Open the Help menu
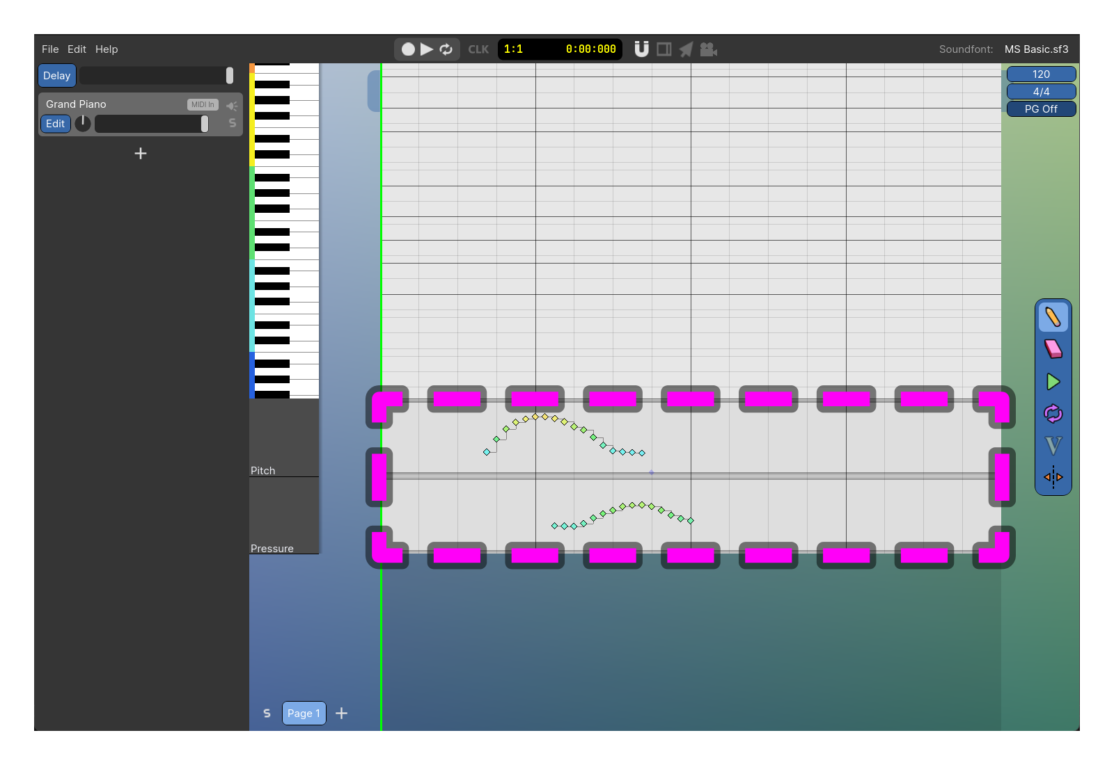Viewport: 1114px width, 765px height. point(106,49)
